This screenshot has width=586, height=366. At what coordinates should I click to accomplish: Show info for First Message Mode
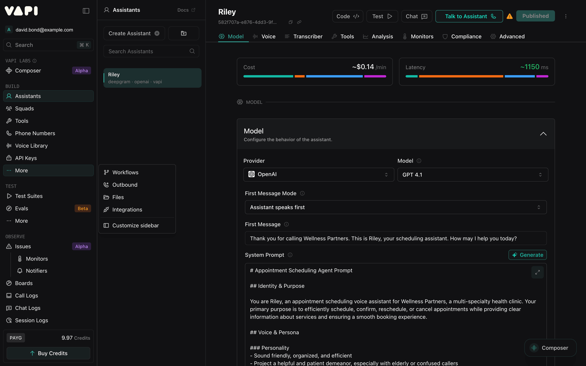pyautogui.click(x=302, y=193)
